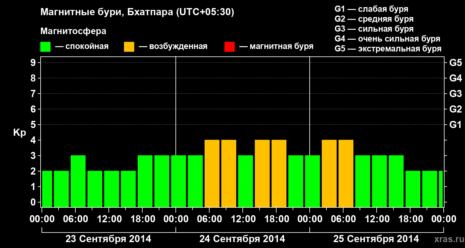Image resolution: width=465 pixels, height=248 pixels.
Task: Click the green Kp 3 bar between orange bars on 24 Сентября
Action: (246, 181)
